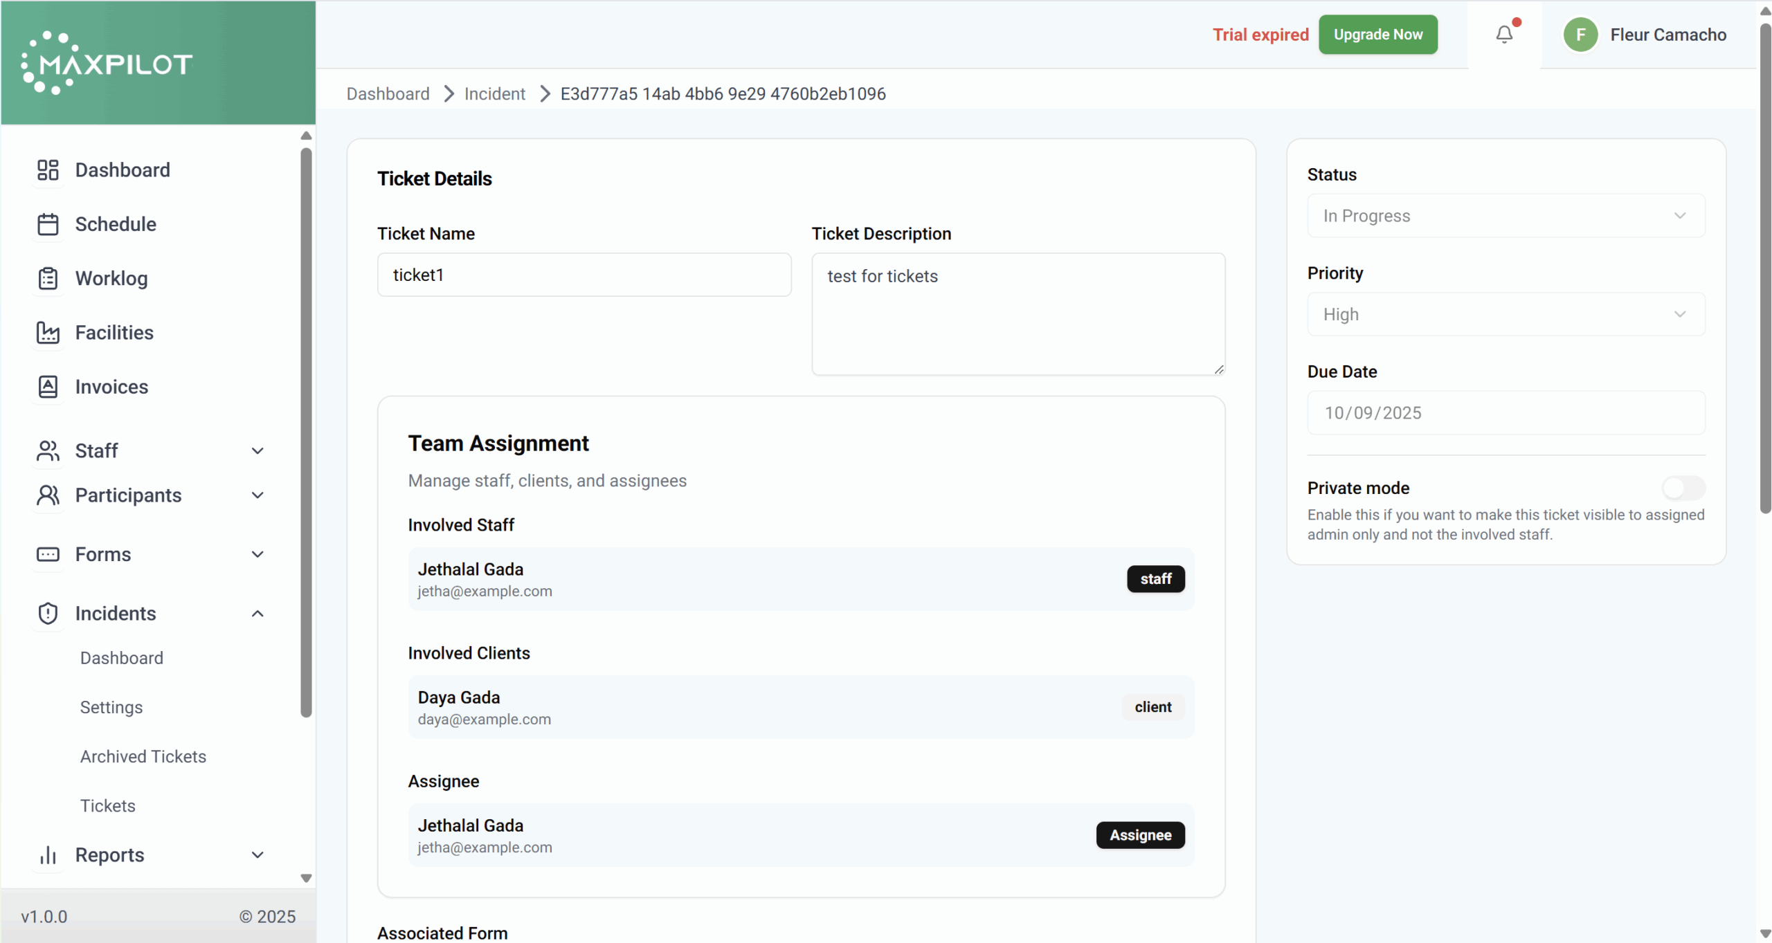This screenshot has width=1772, height=943.
Task: Click the Upgrade Now button
Action: click(x=1377, y=35)
